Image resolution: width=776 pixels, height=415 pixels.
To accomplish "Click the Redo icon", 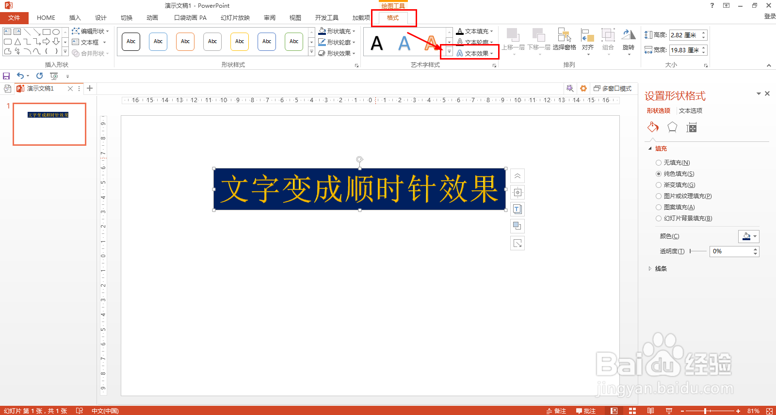I will (39, 76).
